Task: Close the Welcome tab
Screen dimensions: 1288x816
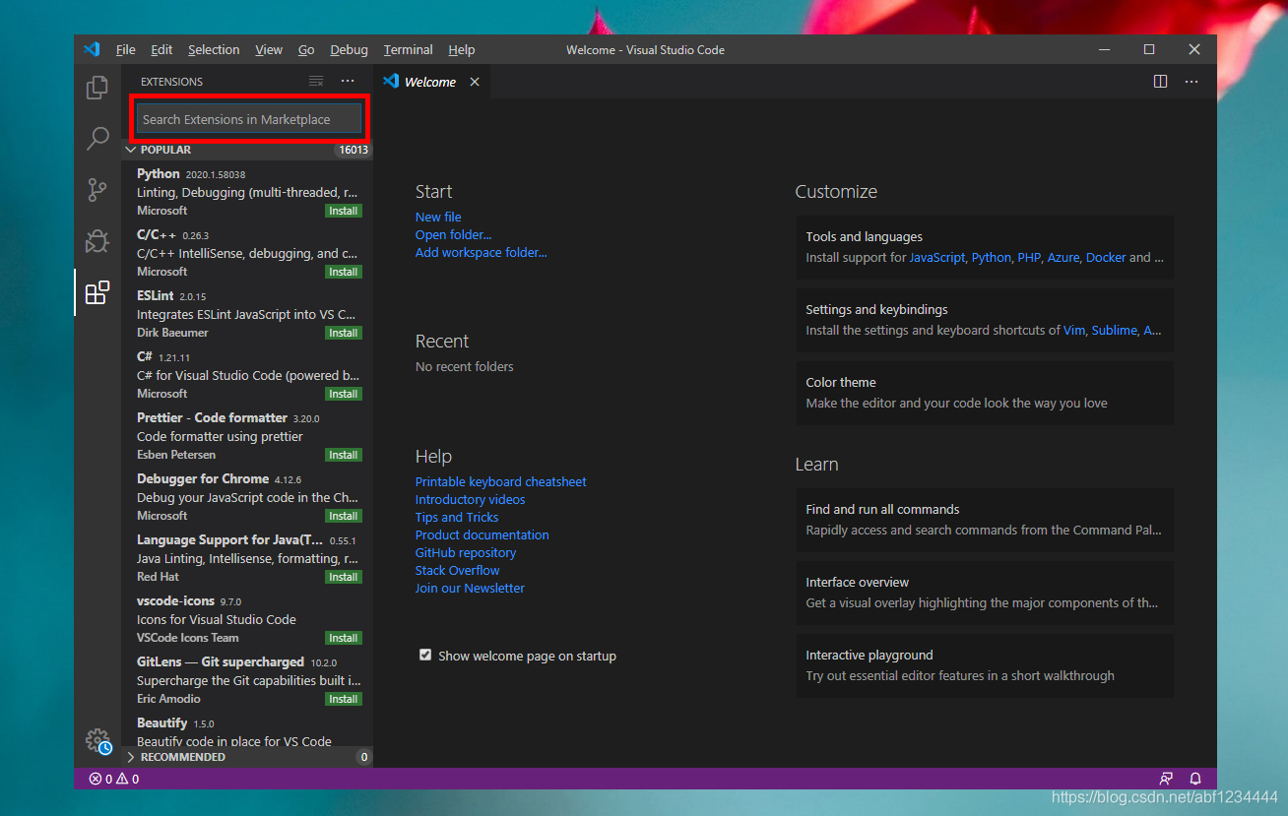Action: point(475,82)
